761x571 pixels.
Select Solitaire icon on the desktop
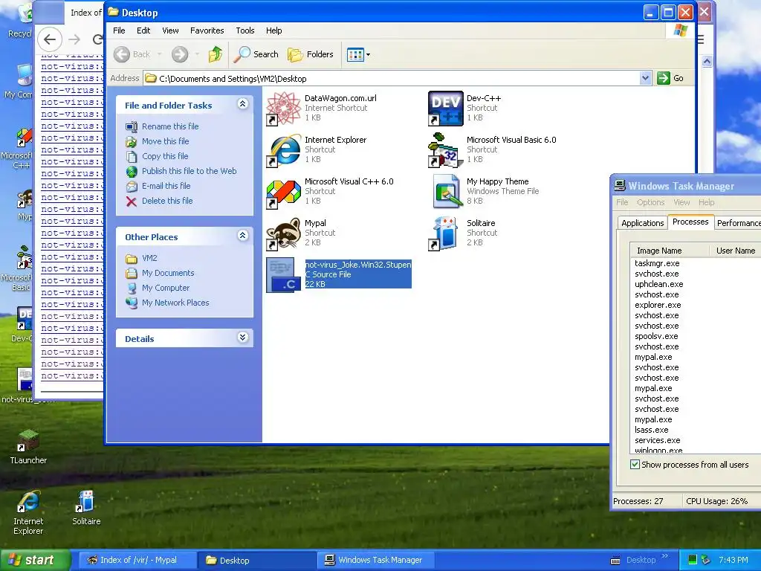pos(86,507)
